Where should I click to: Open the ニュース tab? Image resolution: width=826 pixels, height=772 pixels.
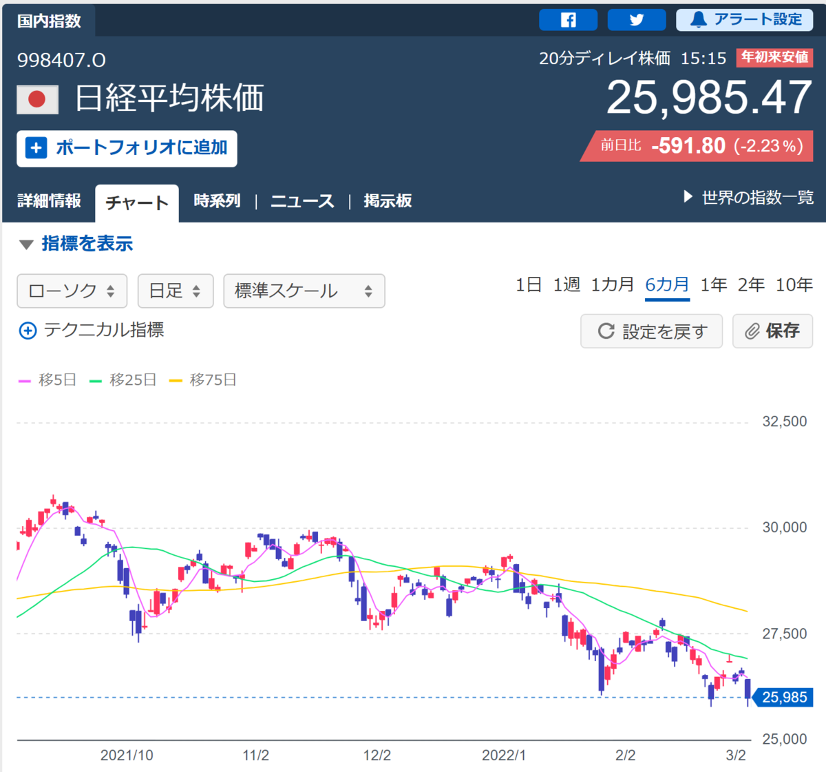click(302, 201)
